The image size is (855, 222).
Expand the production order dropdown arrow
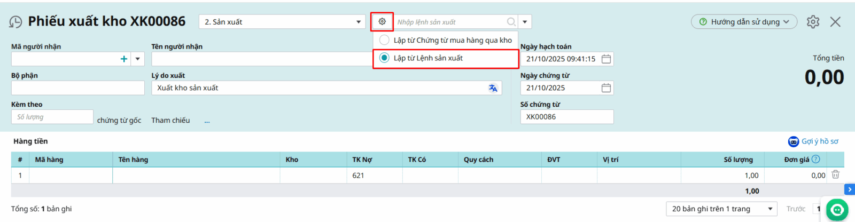[x=525, y=22]
